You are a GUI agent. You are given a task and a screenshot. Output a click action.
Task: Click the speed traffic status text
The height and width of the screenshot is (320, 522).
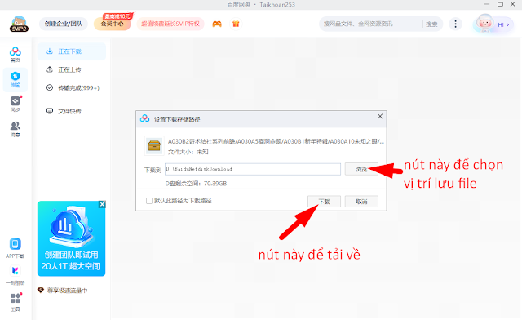click(x=67, y=291)
